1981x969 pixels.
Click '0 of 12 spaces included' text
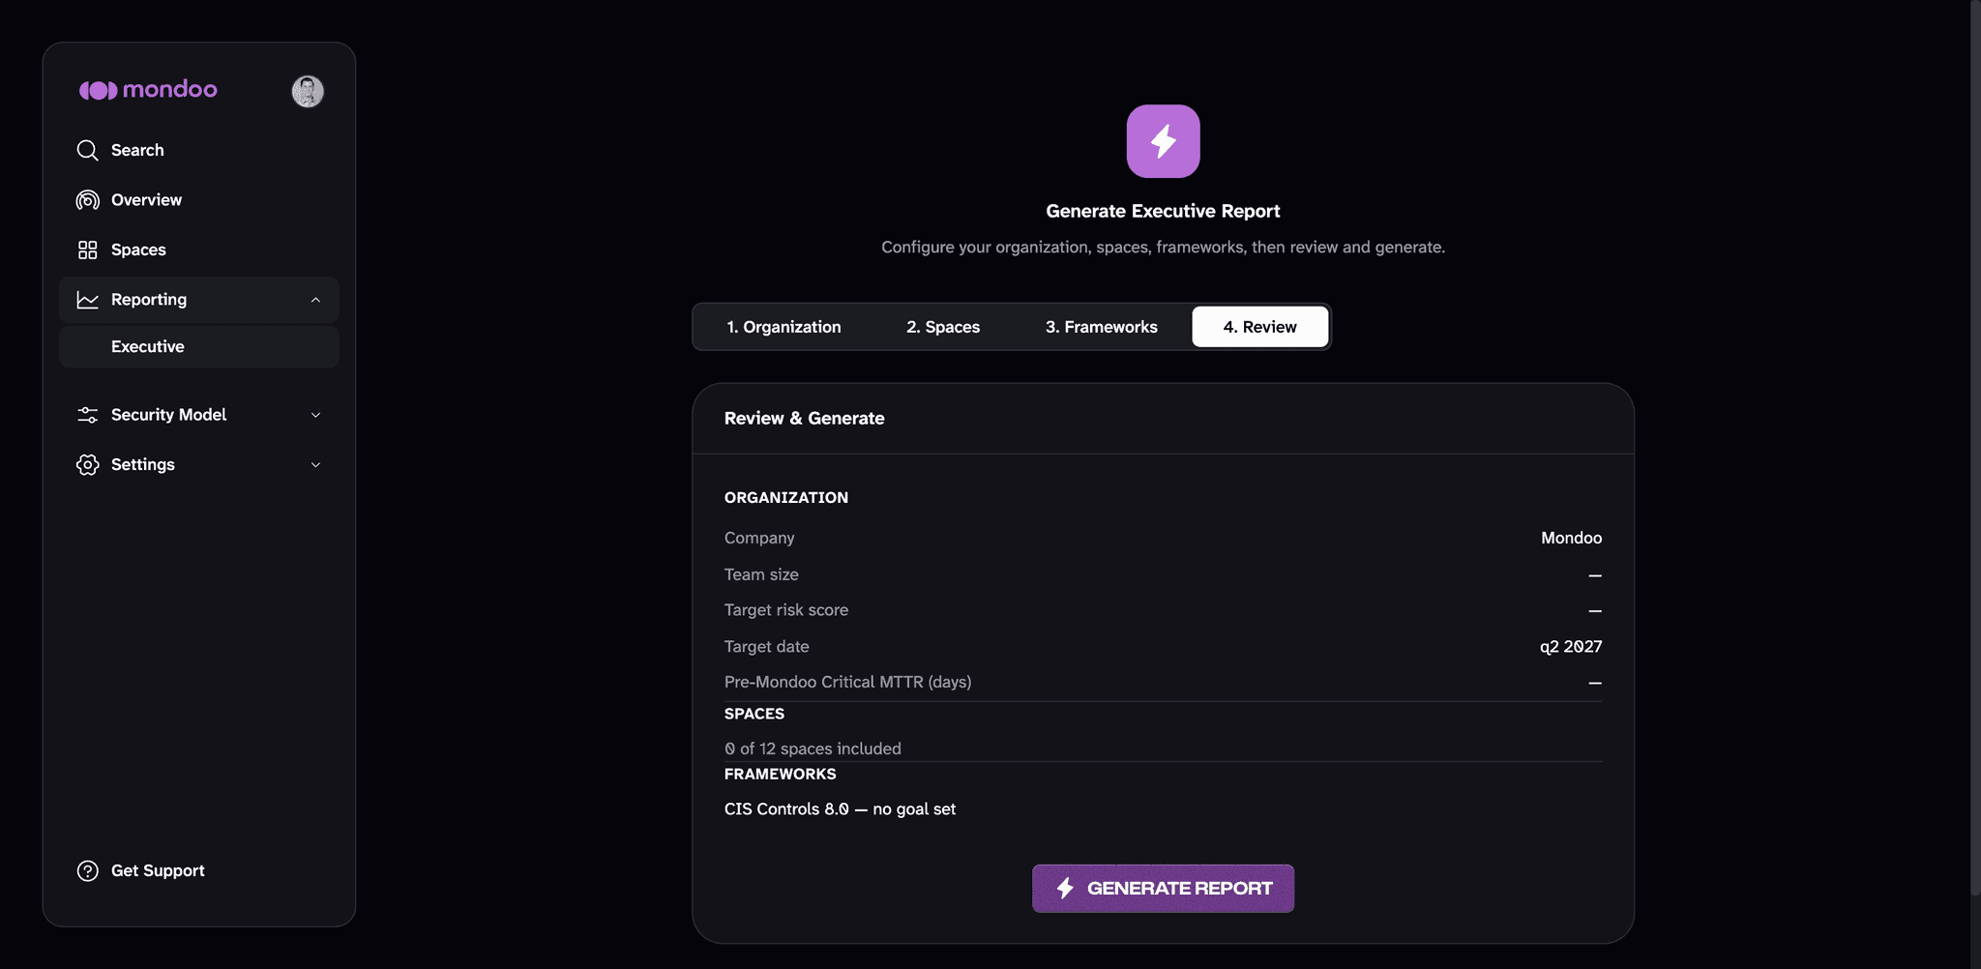(x=813, y=749)
